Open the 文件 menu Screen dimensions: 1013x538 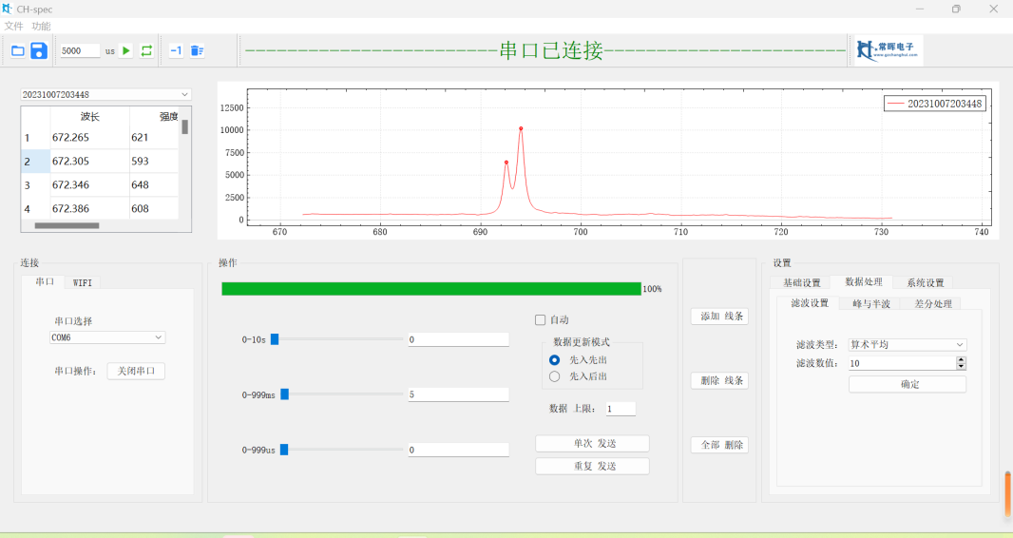tap(13, 26)
